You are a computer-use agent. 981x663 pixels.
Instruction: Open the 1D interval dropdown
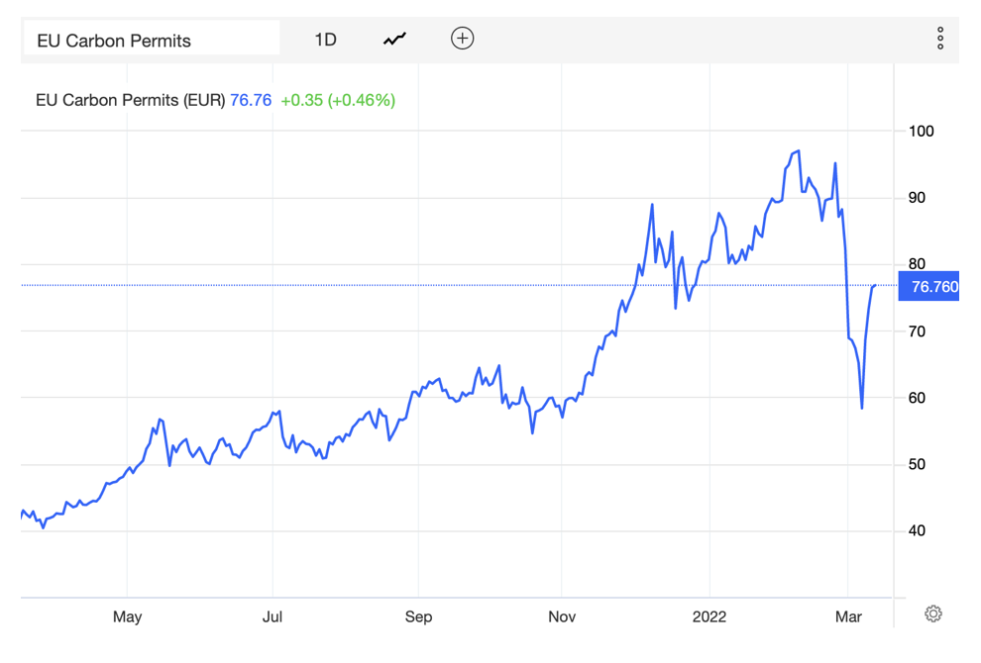pyautogui.click(x=325, y=40)
